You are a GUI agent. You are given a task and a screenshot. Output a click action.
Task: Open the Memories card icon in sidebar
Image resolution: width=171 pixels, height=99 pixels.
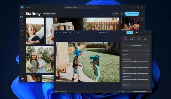[22, 20]
